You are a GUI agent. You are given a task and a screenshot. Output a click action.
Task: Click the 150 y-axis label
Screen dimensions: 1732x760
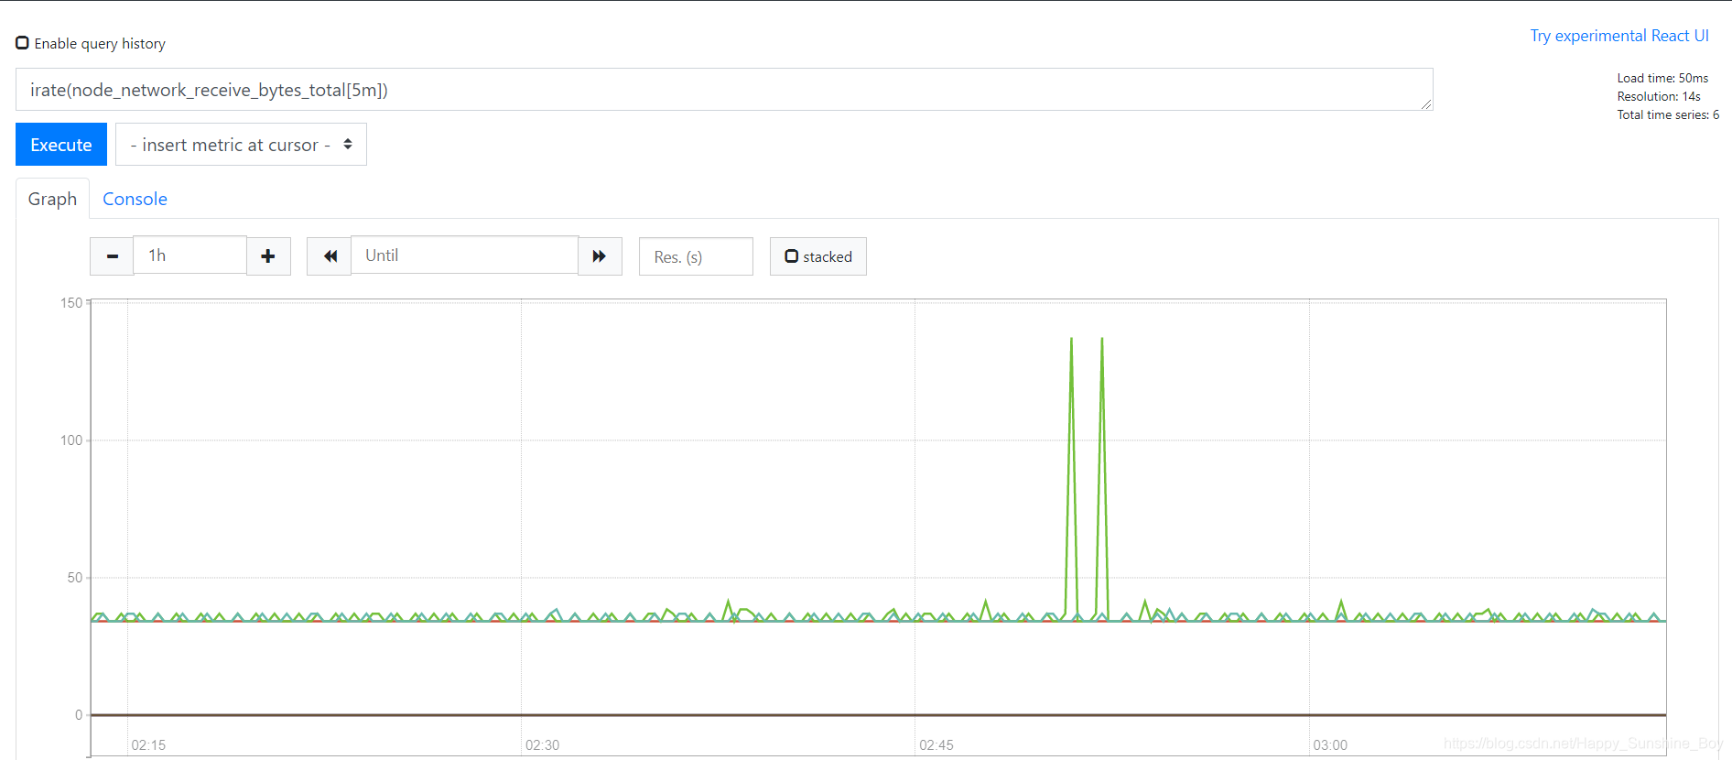coord(71,303)
